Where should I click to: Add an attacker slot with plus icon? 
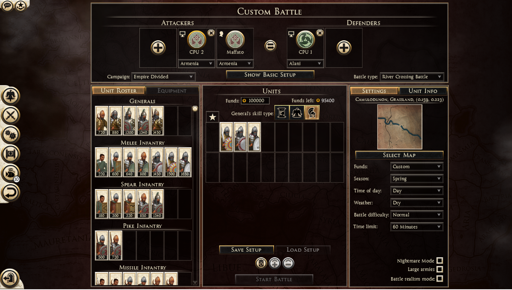point(158,48)
